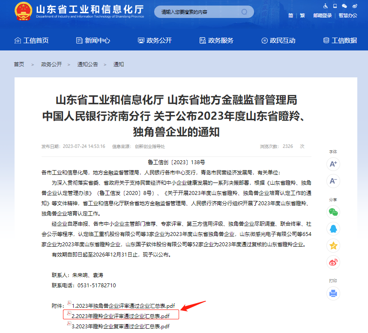The height and width of the screenshot is (333, 368).
Task: Click the chat icon beside 政民互动
Action: pyautogui.click(x=264, y=41)
